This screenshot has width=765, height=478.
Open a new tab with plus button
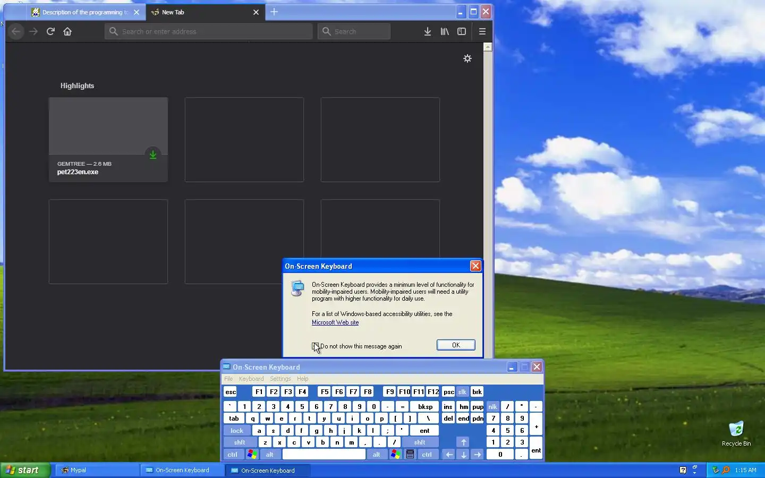274,12
